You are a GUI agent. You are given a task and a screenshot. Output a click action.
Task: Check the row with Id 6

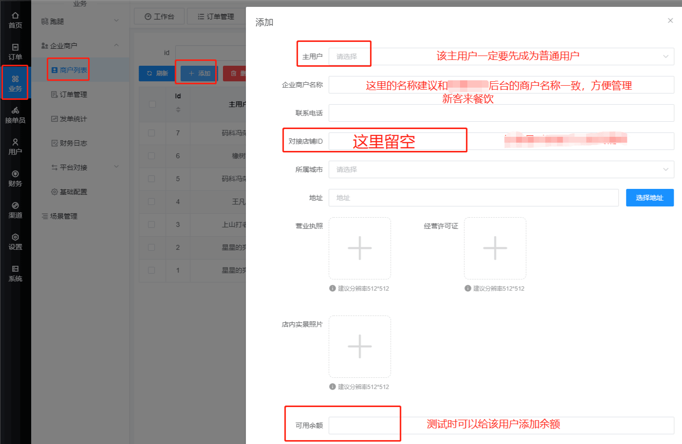pyautogui.click(x=151, y=156)
